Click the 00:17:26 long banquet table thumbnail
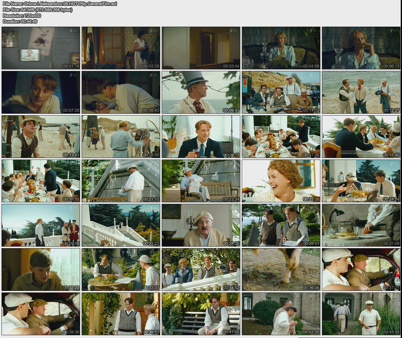Image resolution: width=402 pixels, height=338 pixels. [281, 137]
